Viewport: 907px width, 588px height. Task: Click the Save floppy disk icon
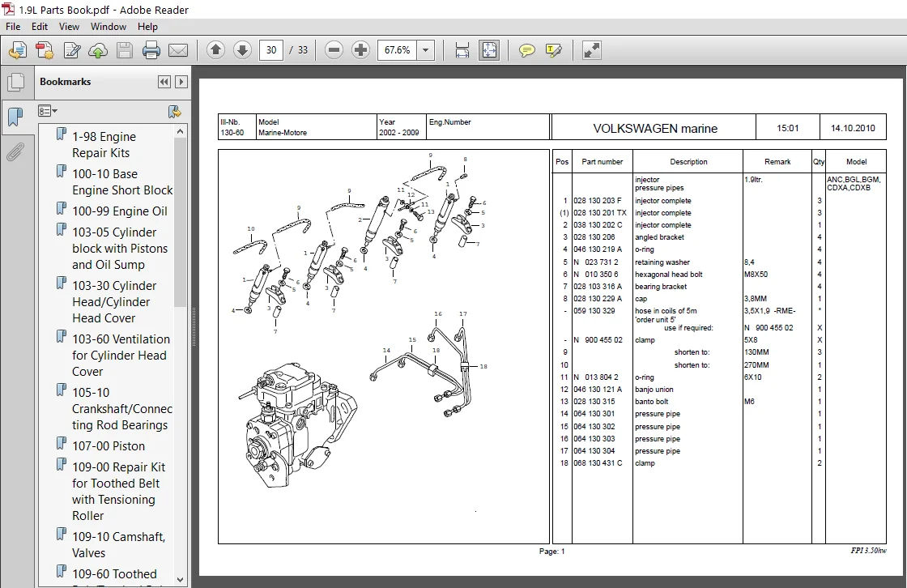[125, 50]
